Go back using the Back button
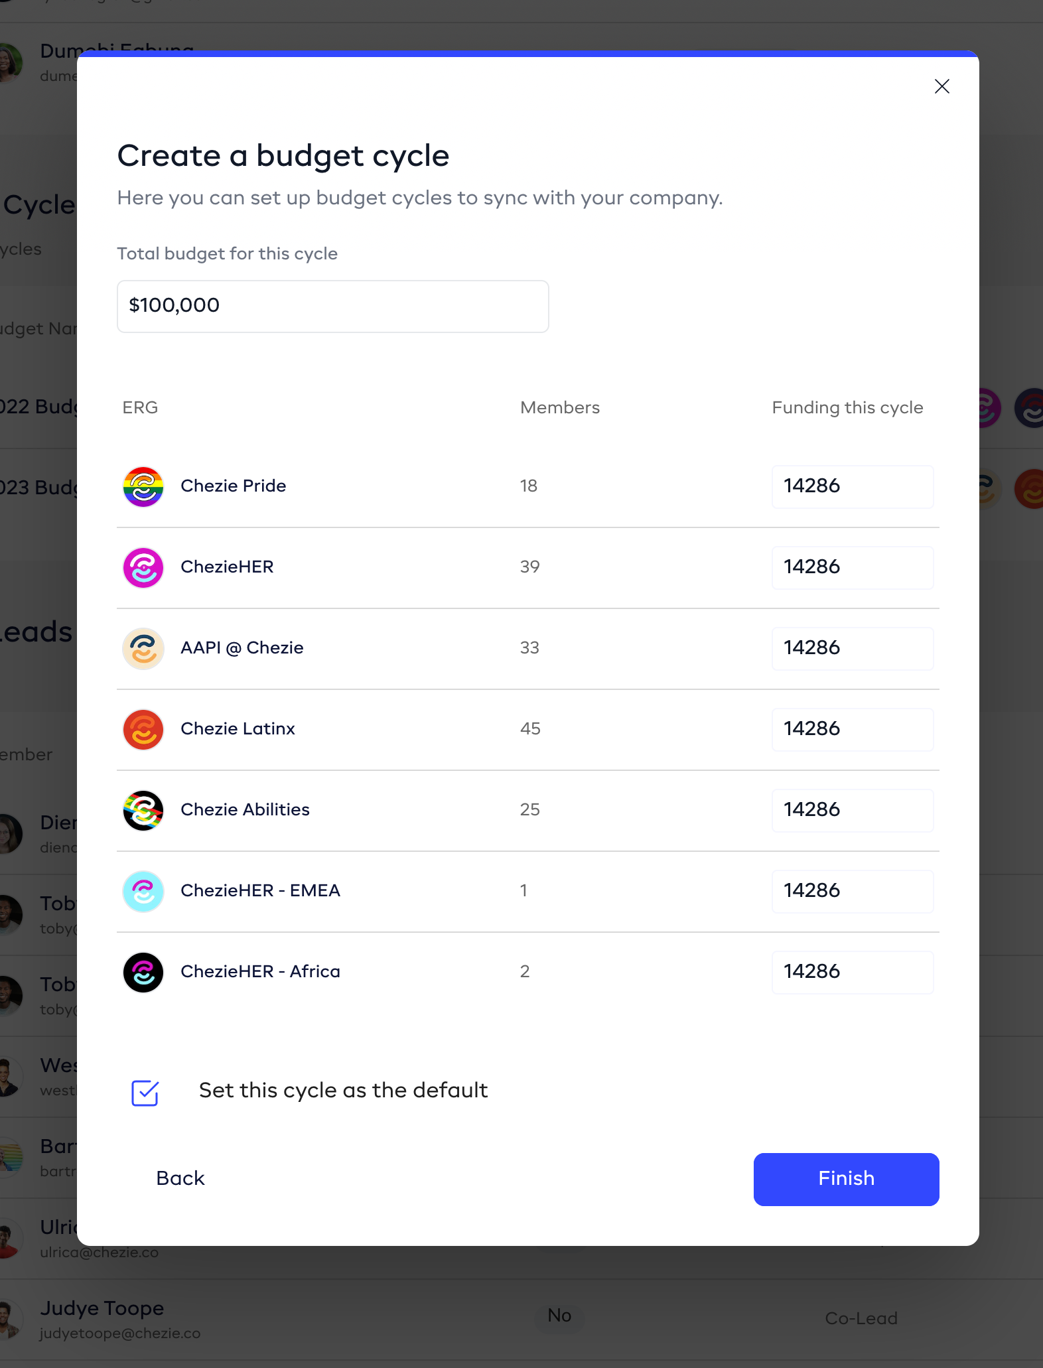Screen dimensions: 1043x1368 pos(180,1178)
